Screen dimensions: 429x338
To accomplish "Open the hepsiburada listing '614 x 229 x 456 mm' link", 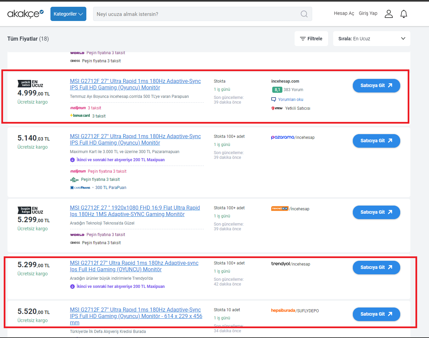I will click(x=136, y=316).
